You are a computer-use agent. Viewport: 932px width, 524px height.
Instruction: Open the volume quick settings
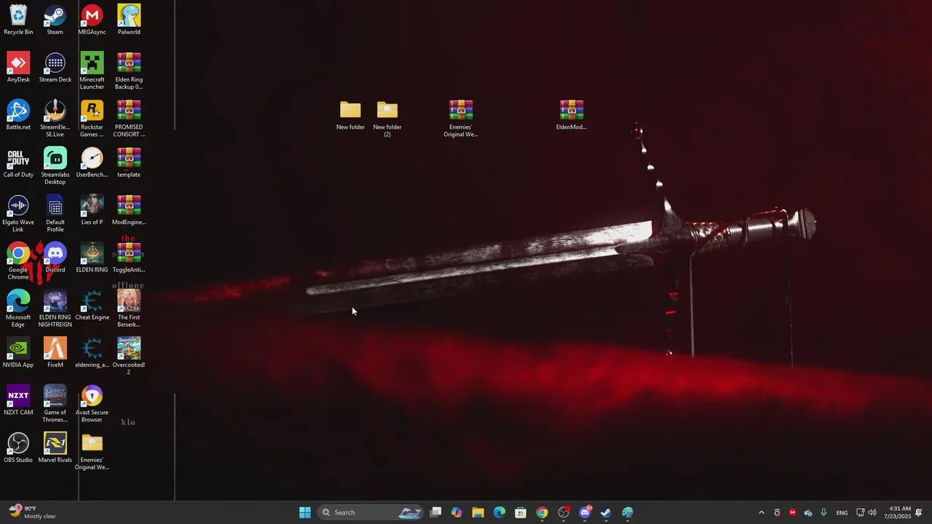872,512
